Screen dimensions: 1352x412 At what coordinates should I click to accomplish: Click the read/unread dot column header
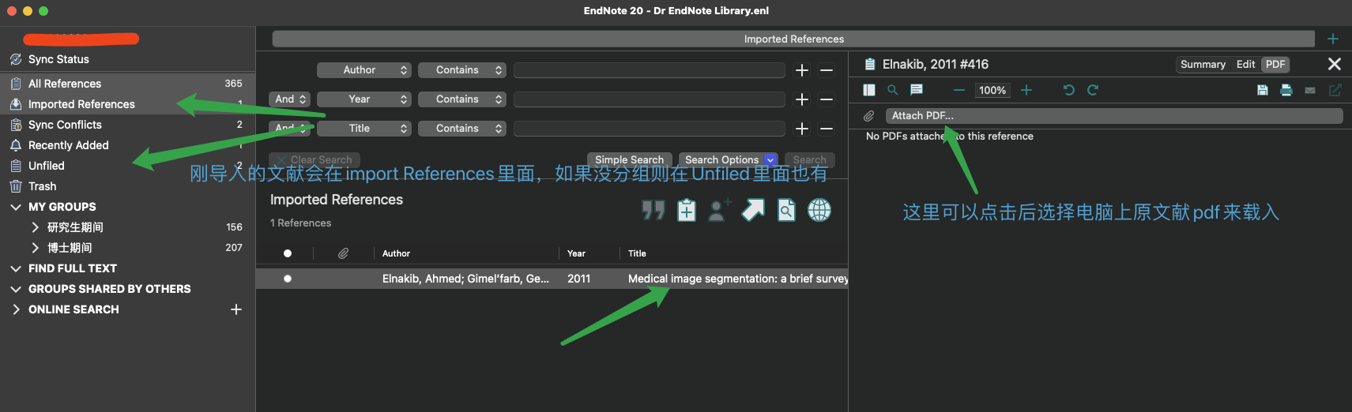[x=288, y=253]
